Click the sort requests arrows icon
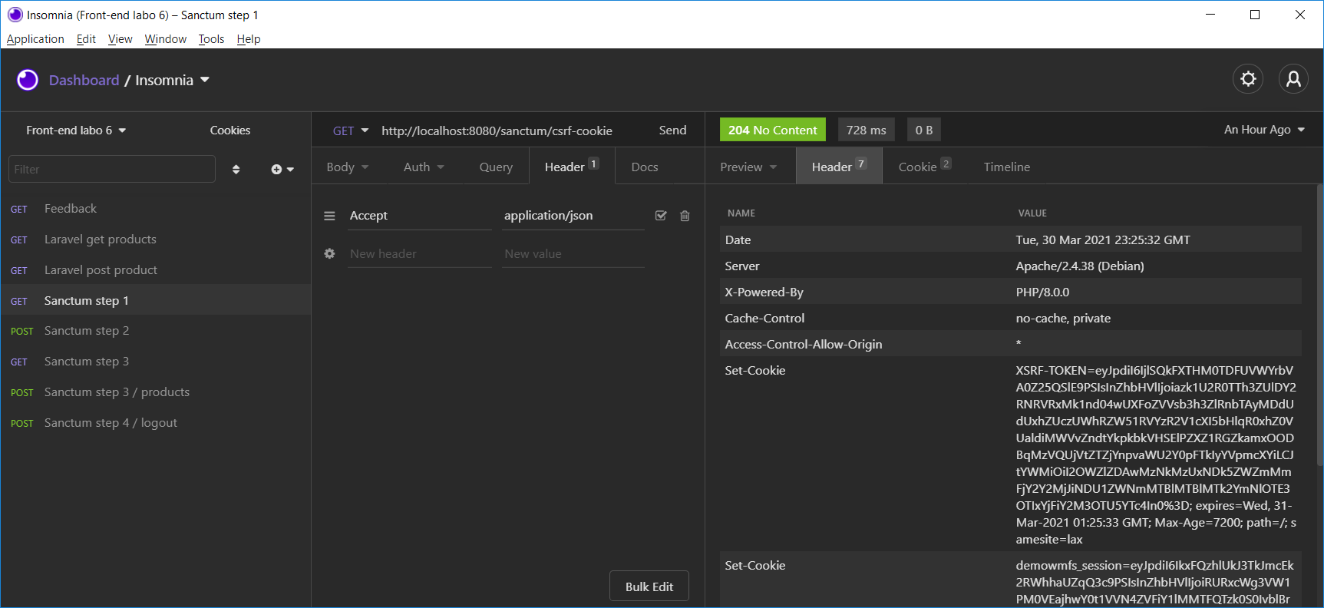 point(236,170)
